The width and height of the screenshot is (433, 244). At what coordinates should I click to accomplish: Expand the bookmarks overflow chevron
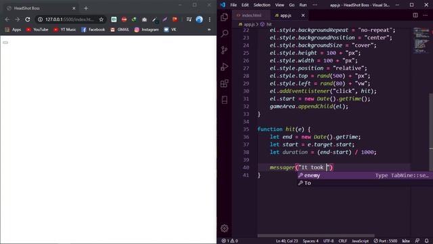(x=209, y=30)
